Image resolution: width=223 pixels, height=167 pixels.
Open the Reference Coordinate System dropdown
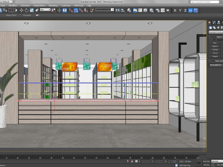click(45, 10)
